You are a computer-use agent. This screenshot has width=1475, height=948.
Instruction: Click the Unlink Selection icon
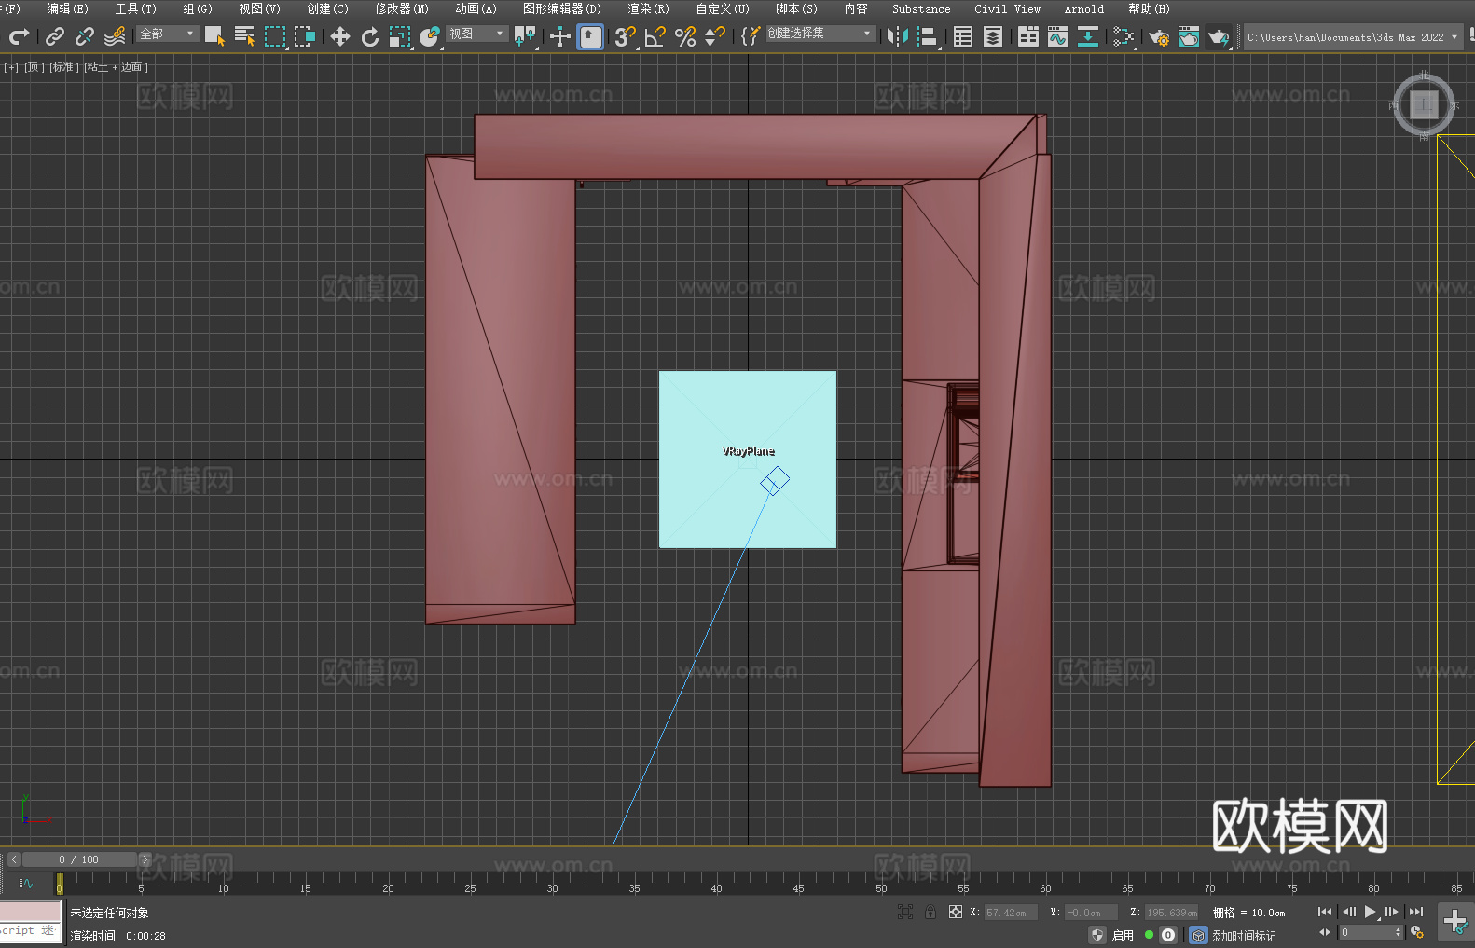click(x=85, y=36)
